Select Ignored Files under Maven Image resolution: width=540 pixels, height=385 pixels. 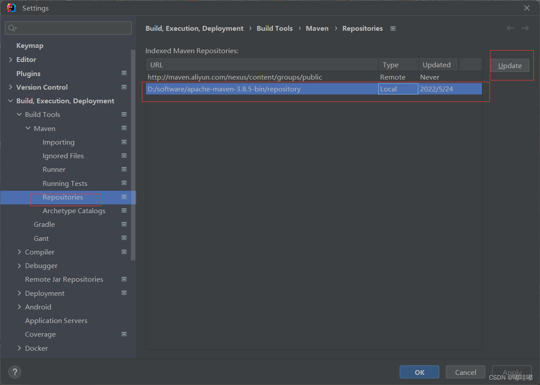tap(63, 156)
